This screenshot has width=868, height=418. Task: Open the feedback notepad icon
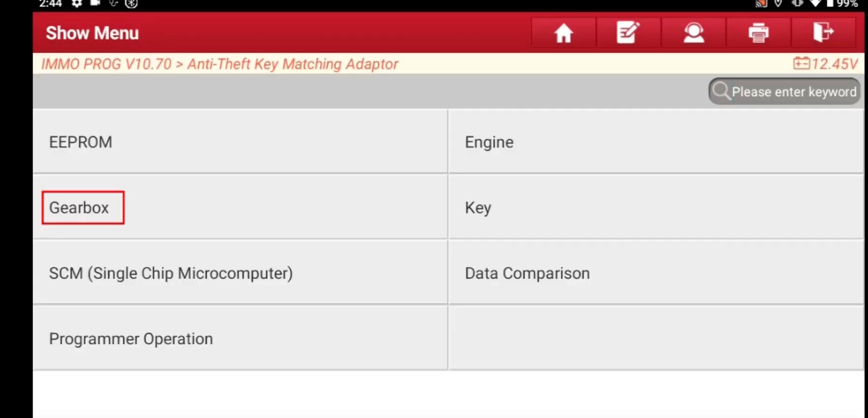click(x=628, y=34)
